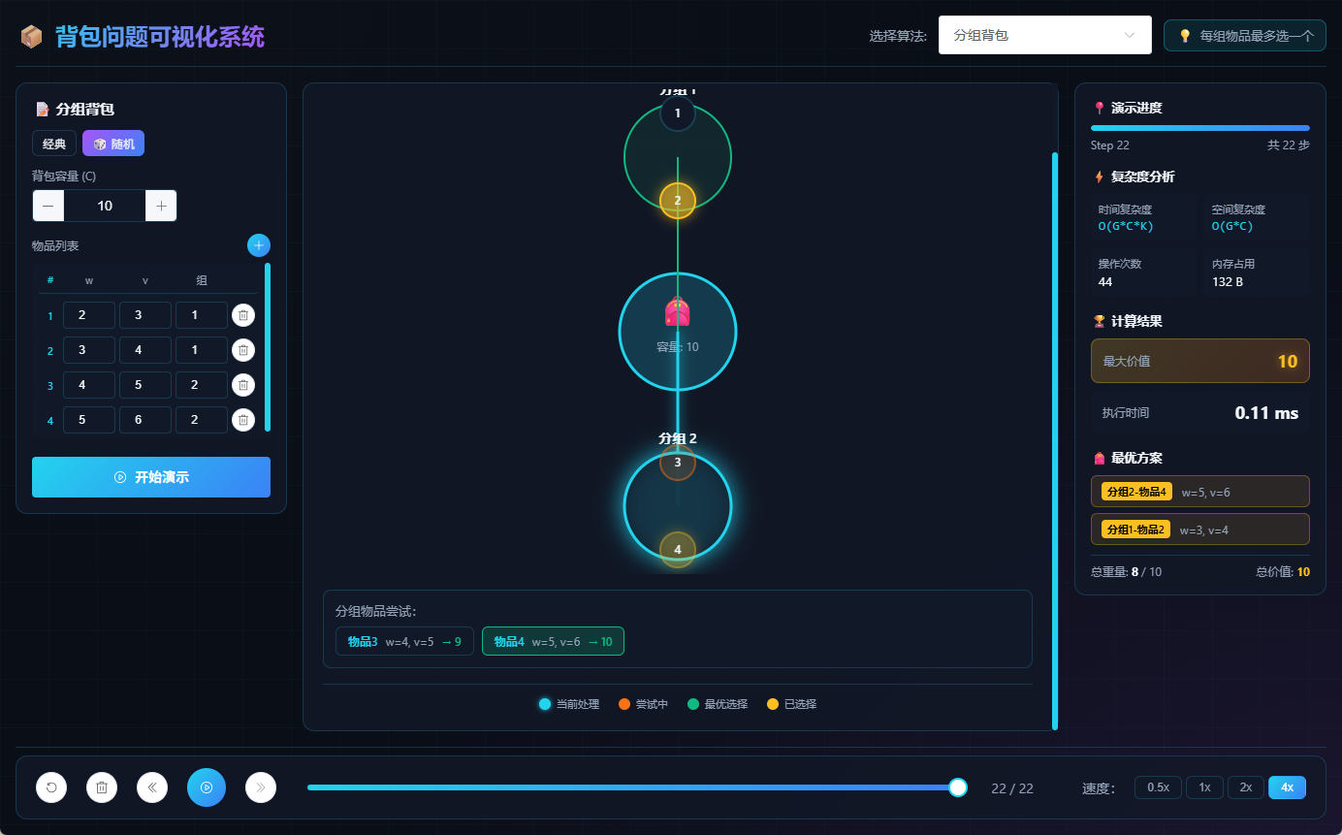Set speed to 2x
Screen dimensions: 1342x835
coord(1246,787)
